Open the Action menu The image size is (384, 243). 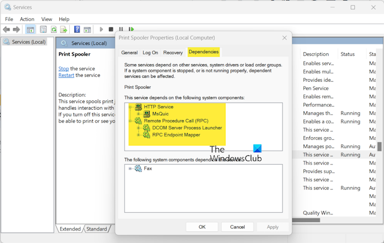click(x=27, y=19)
